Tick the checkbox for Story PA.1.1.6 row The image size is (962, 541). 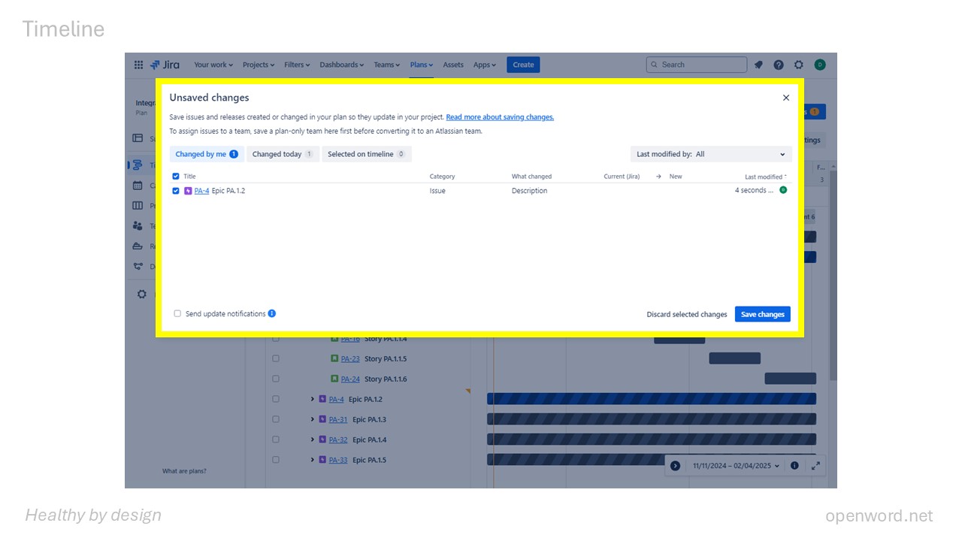276,379
